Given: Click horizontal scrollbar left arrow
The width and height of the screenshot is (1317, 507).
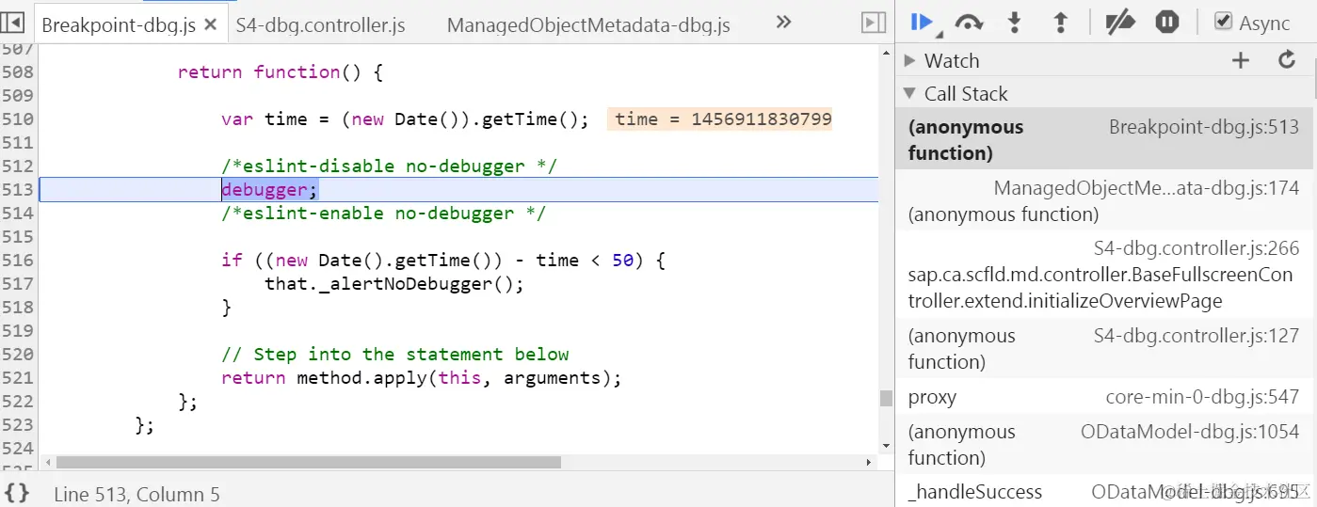Looking at the screenshot, I should [47, 462].
